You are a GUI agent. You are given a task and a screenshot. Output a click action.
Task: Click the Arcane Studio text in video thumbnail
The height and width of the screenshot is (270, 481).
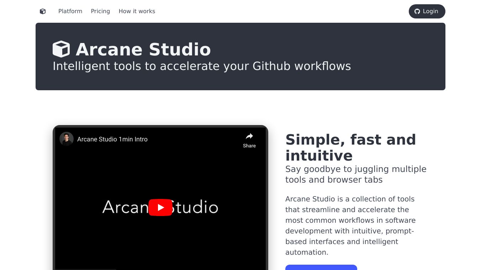pyautogui.click(x=160, y=207)
